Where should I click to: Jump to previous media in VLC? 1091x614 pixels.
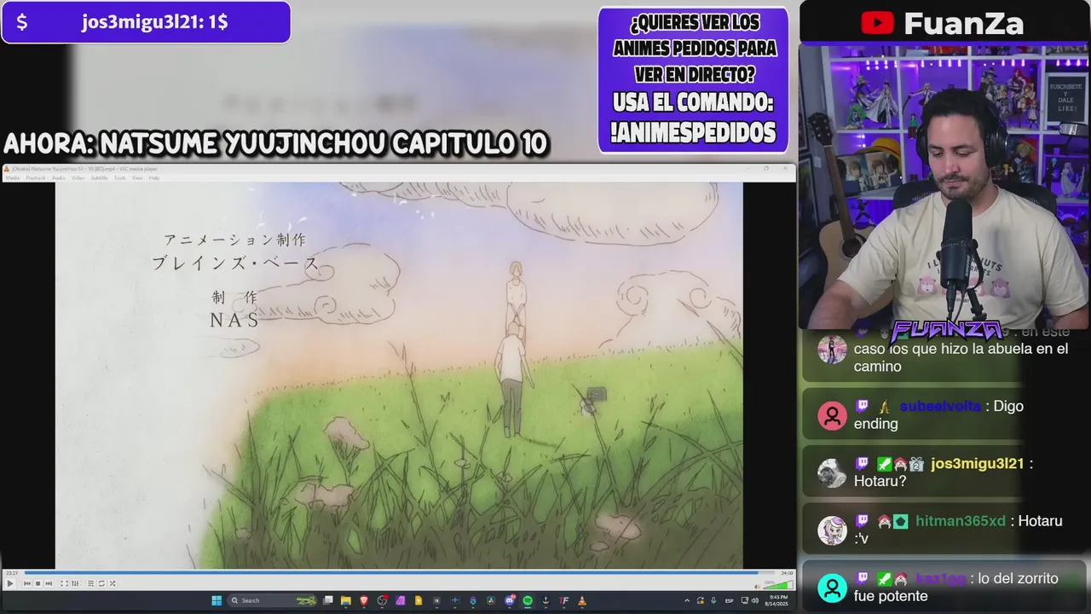tap(27, 583)
